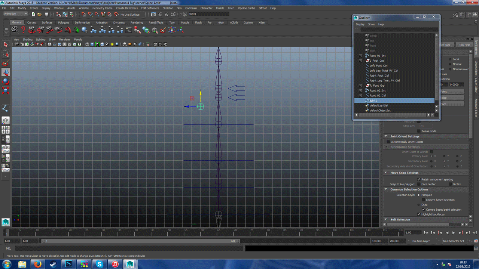Select the arrow selection tool
Viewport: 479px width, 269px height.
click(x=6, y=44)
